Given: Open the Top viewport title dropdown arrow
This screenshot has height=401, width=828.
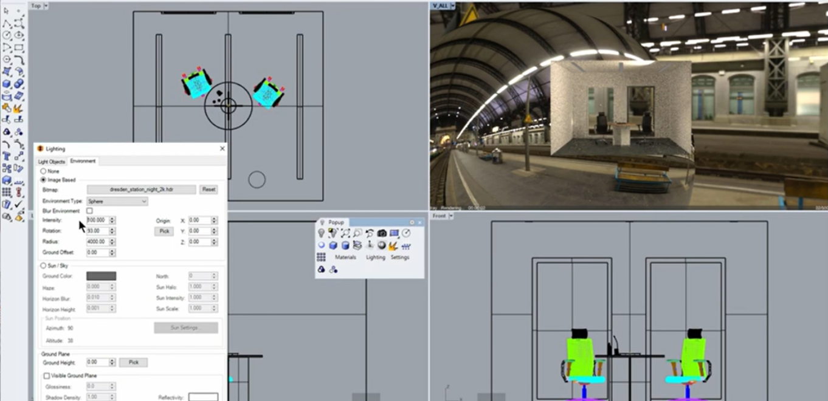Looking at the screenshot, I should tap(47, 5).
